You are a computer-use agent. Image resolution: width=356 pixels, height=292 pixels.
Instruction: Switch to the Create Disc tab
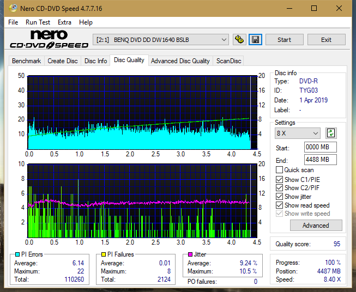point(63,61)
